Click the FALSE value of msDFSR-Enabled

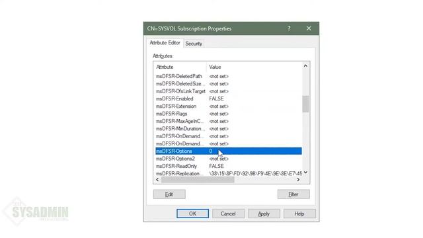pos(216,99)
